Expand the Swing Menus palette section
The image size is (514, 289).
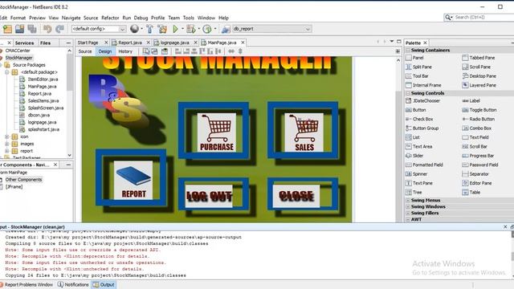coord(408,200)
